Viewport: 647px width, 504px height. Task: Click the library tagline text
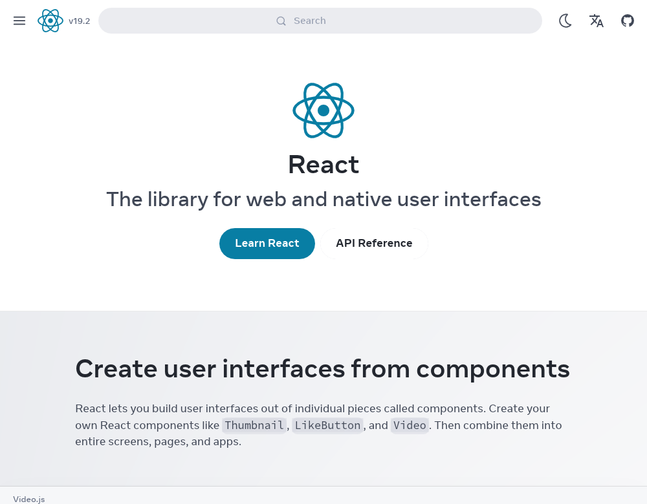323,200
